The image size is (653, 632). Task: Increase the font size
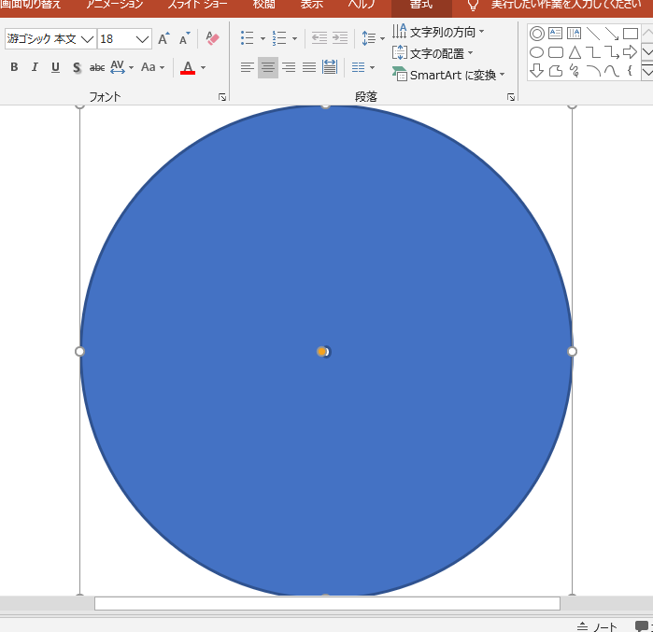[163, 38]
